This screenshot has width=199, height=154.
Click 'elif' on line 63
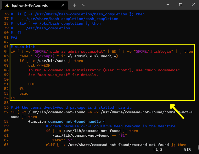point(50,145)
